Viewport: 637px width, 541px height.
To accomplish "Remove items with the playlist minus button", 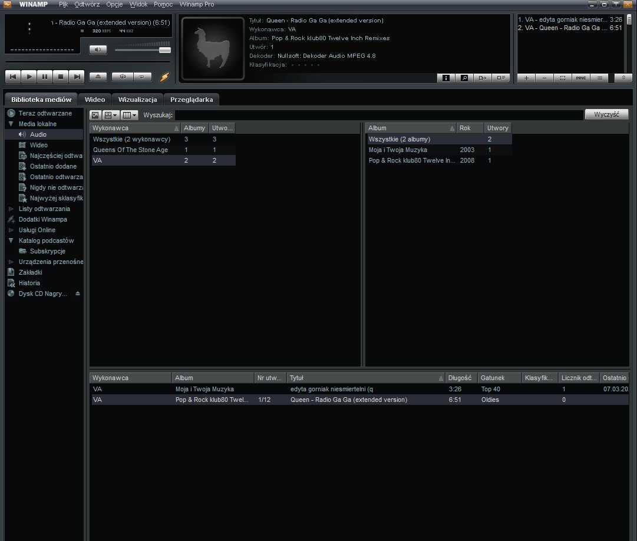I will coord(544,78).
